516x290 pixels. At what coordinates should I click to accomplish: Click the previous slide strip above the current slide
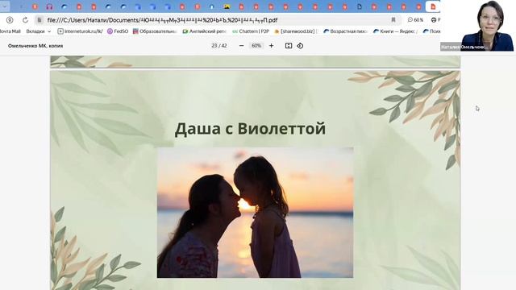click(255, 62)
